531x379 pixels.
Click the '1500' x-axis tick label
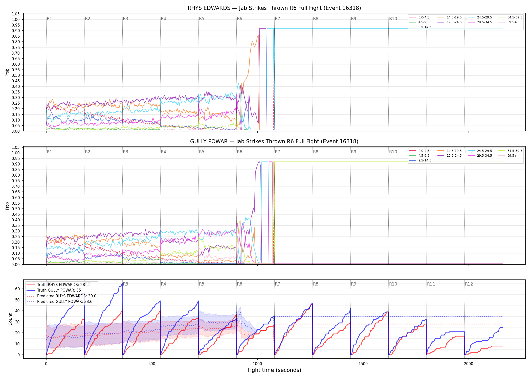click(x=363, y=364)
